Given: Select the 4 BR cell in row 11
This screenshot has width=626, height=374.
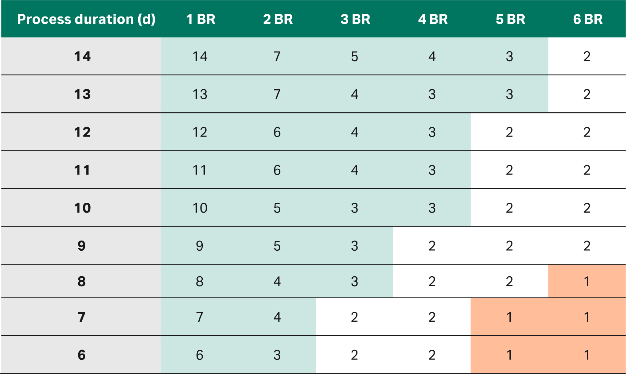Looking at the screenshot, I should pos(432,170).
